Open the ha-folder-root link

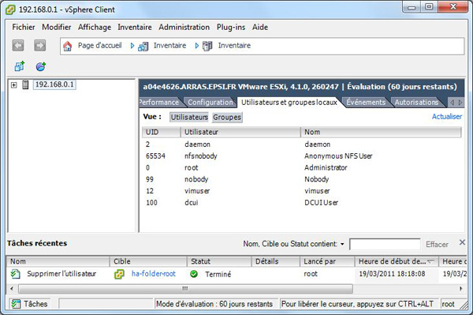click(x=154, y=274)
